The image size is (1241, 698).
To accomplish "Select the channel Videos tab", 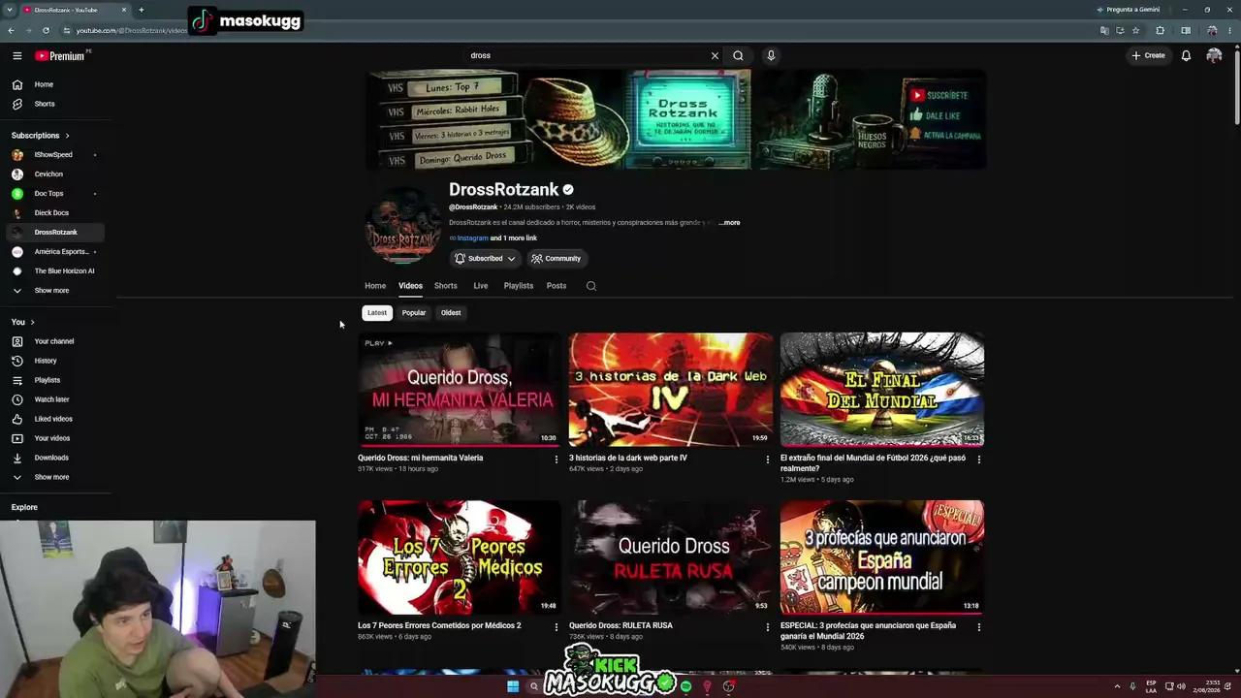I will [410, 286].
